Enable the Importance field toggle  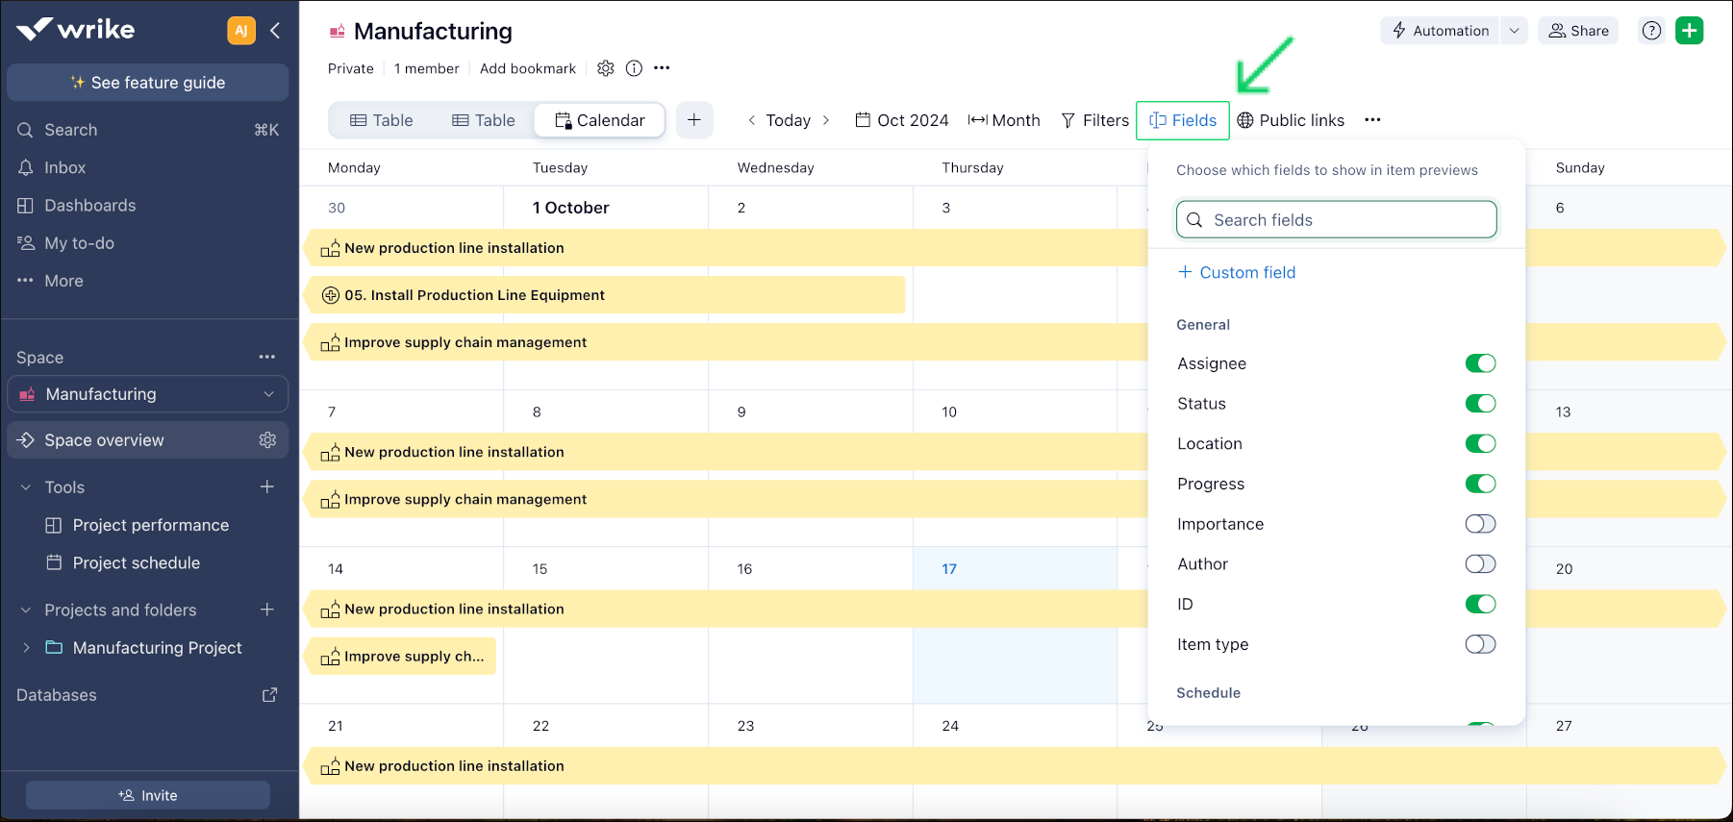pos(1480,524)
